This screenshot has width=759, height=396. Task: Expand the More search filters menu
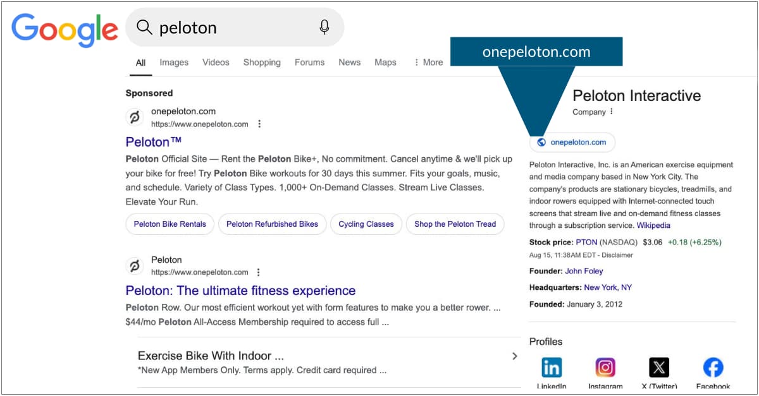pos(428,62)
